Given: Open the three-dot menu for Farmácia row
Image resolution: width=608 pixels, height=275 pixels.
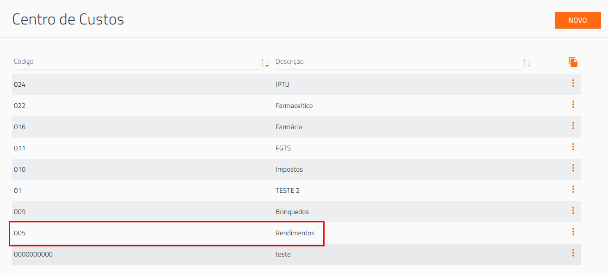Looking at the screenshot, I should point(573,126).
